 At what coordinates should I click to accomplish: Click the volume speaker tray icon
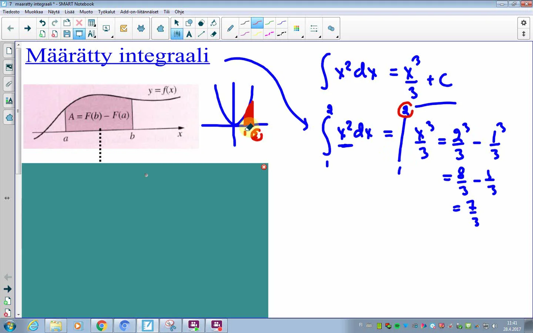pos(495,326)
